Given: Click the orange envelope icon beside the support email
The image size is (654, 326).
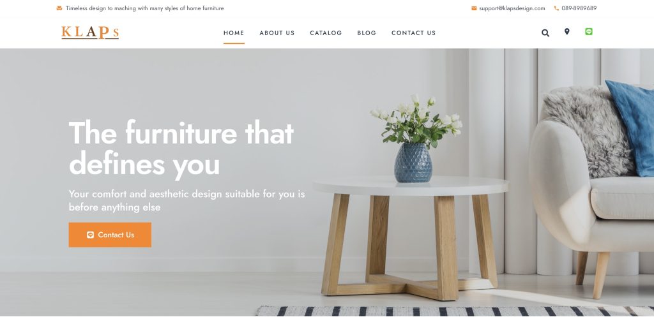Looking at the screenshot, I should click(474, 8).
